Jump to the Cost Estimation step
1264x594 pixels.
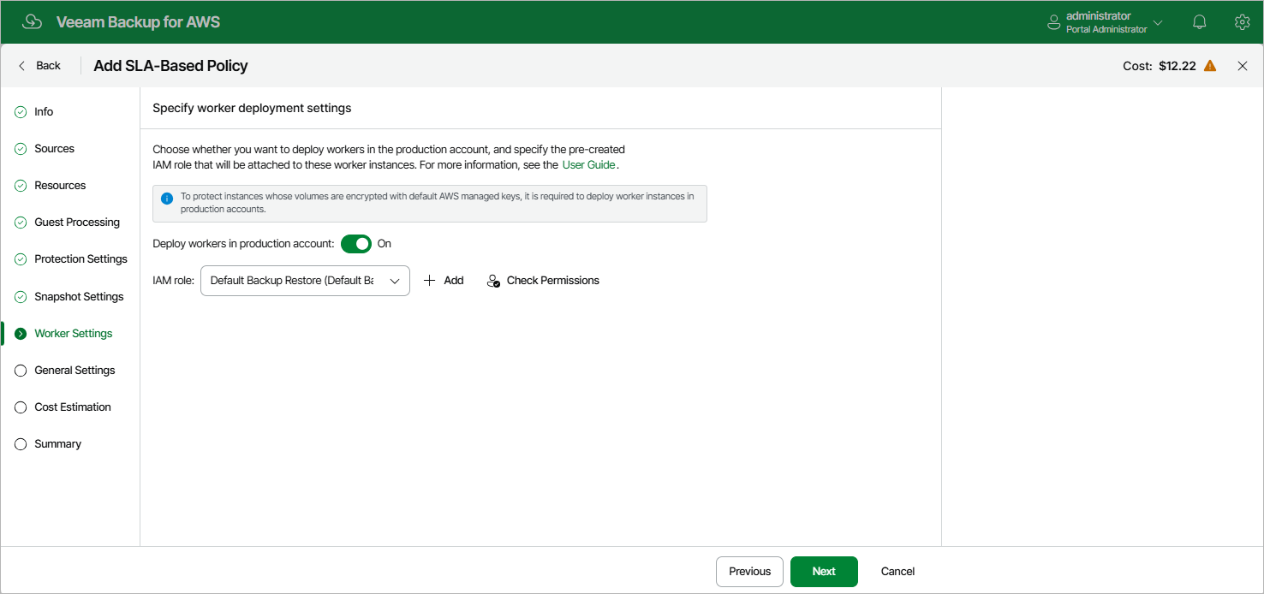73,407
